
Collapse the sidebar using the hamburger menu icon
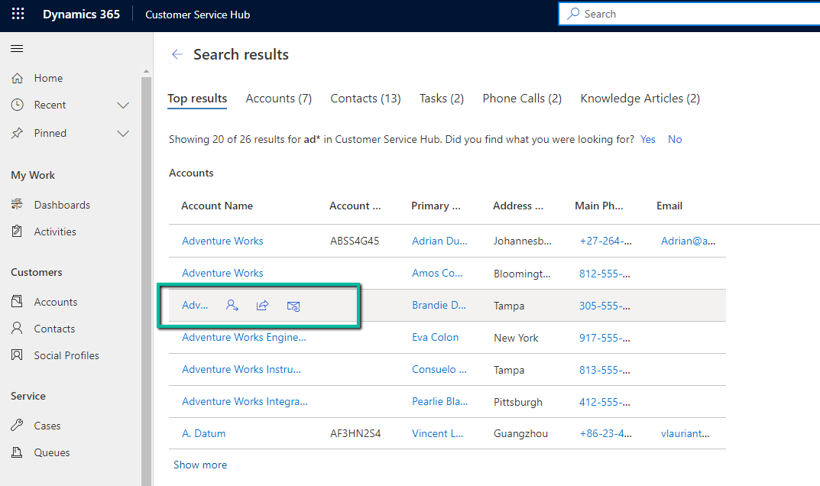point(17,49)
